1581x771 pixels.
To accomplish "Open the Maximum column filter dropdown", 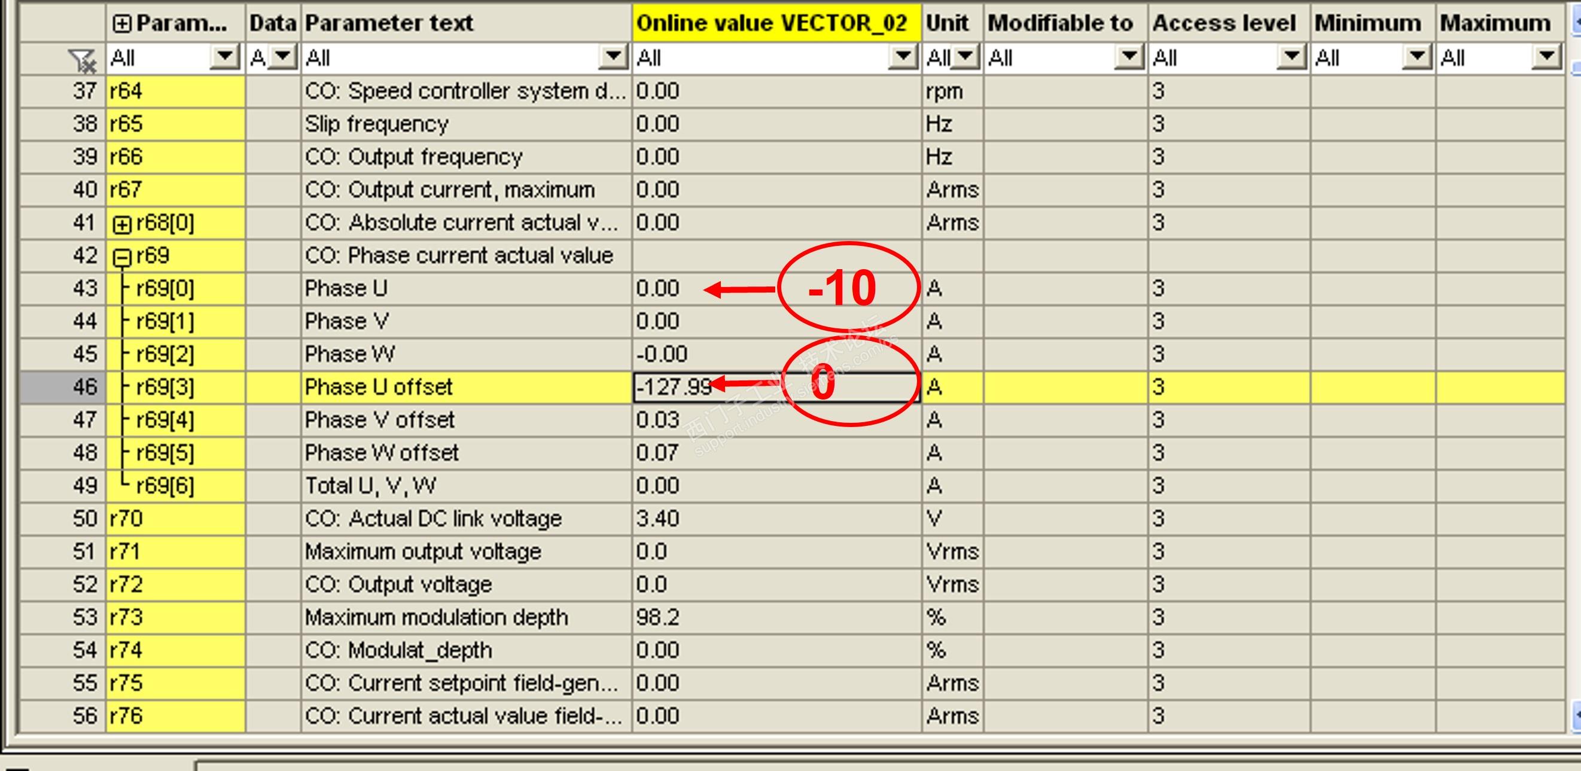I will (x=1545, y=57).
